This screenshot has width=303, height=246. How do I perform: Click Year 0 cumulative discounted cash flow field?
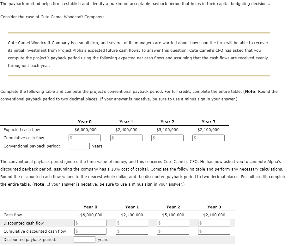[x=91, y=231]
